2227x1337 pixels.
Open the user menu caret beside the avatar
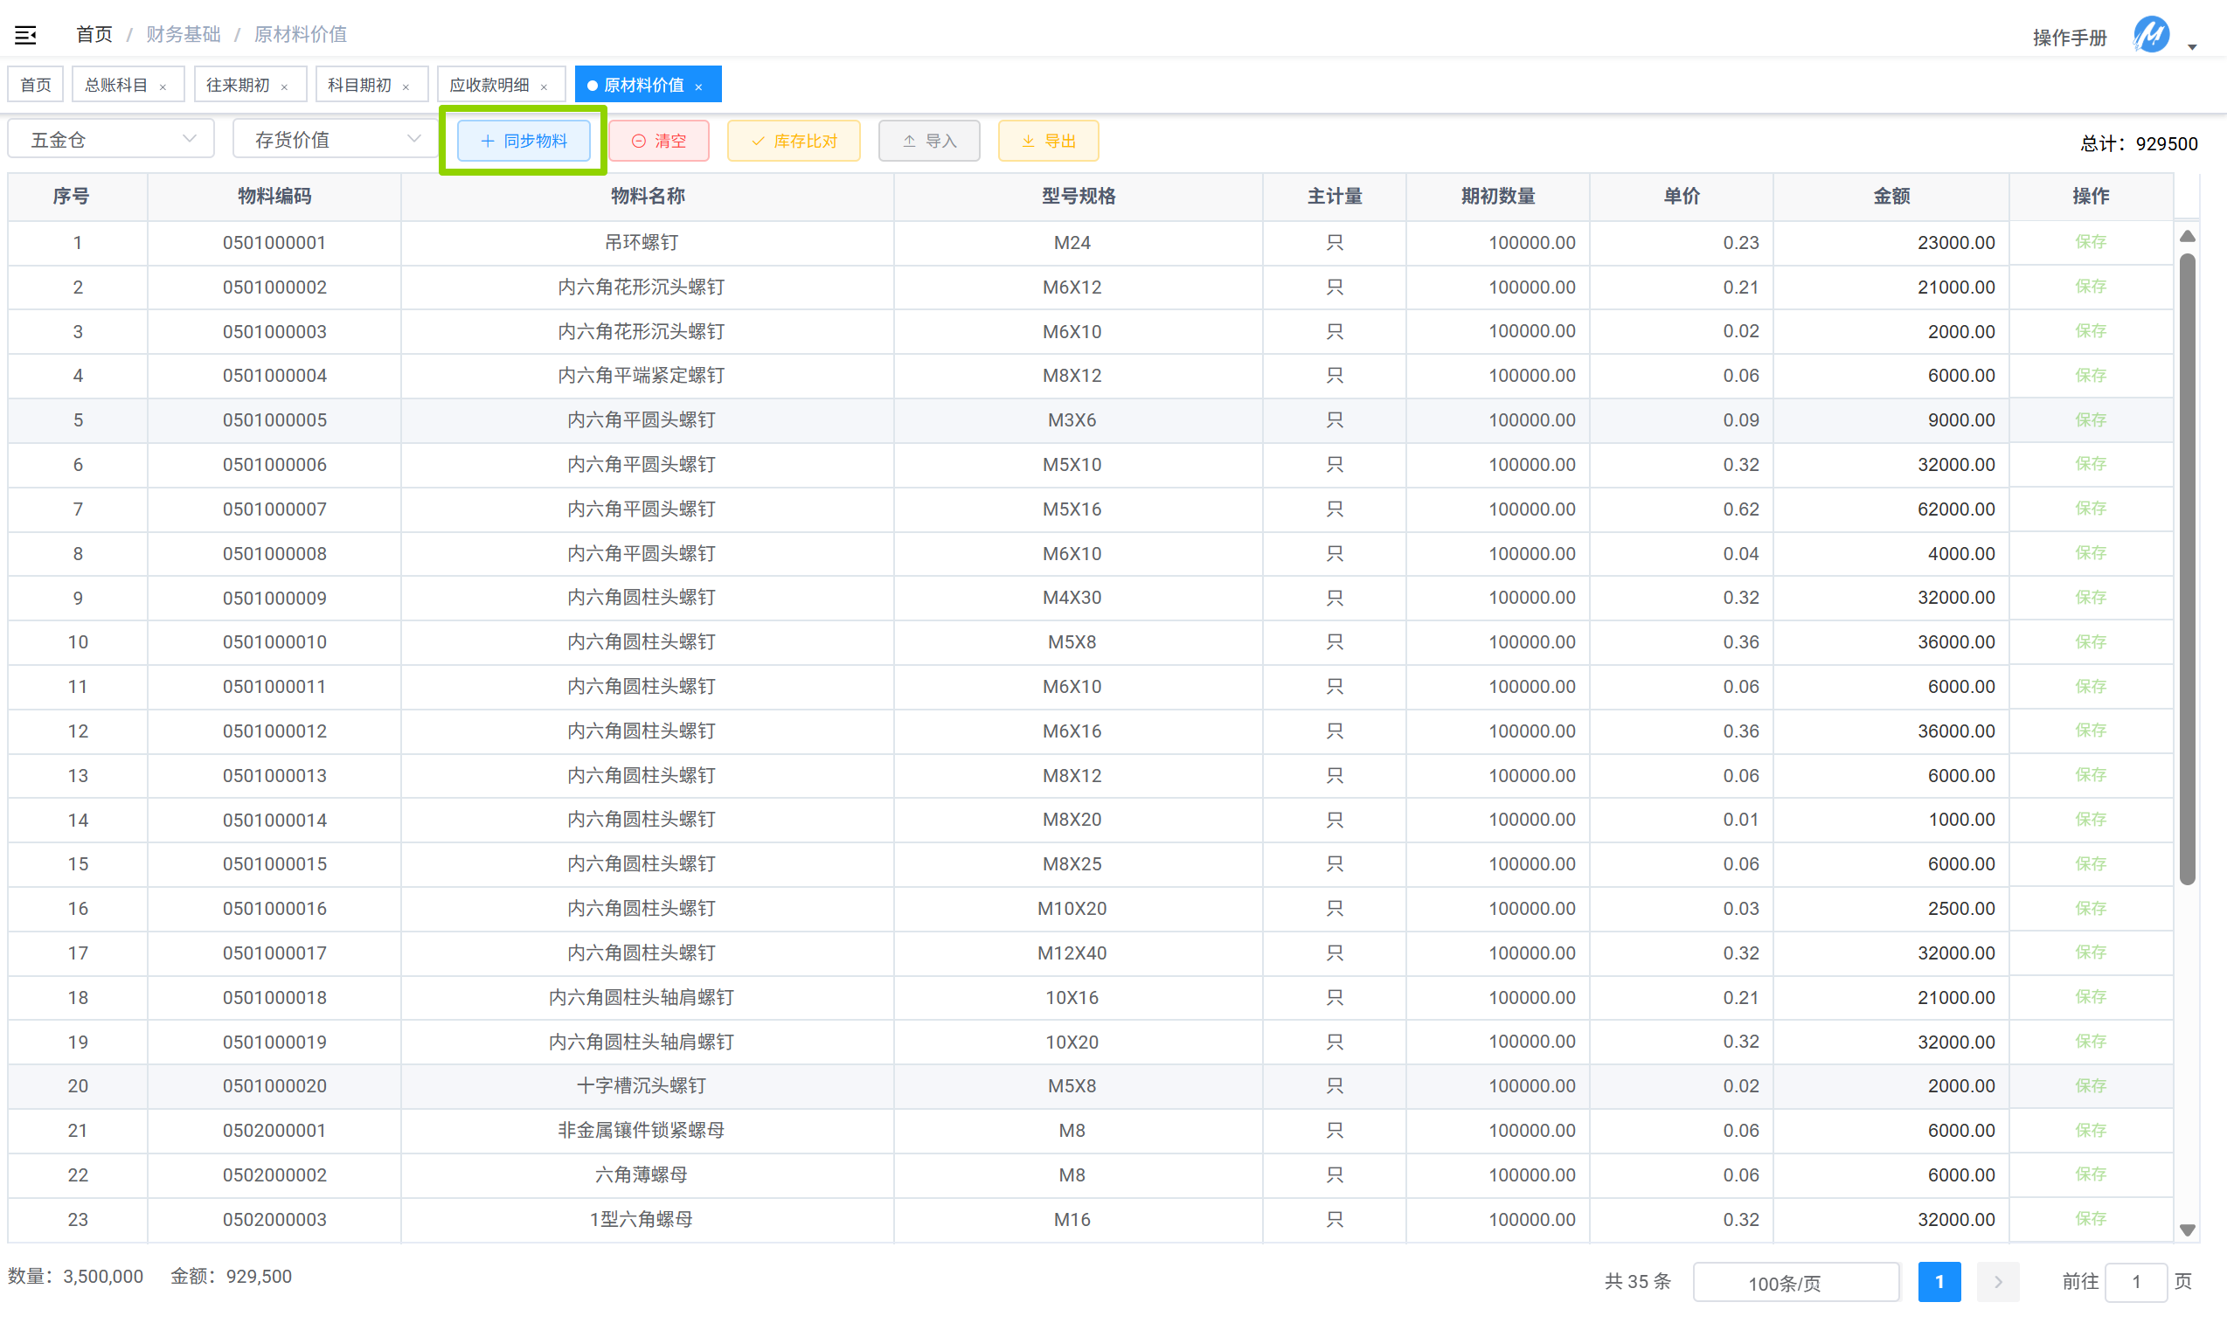(2193, 46)
